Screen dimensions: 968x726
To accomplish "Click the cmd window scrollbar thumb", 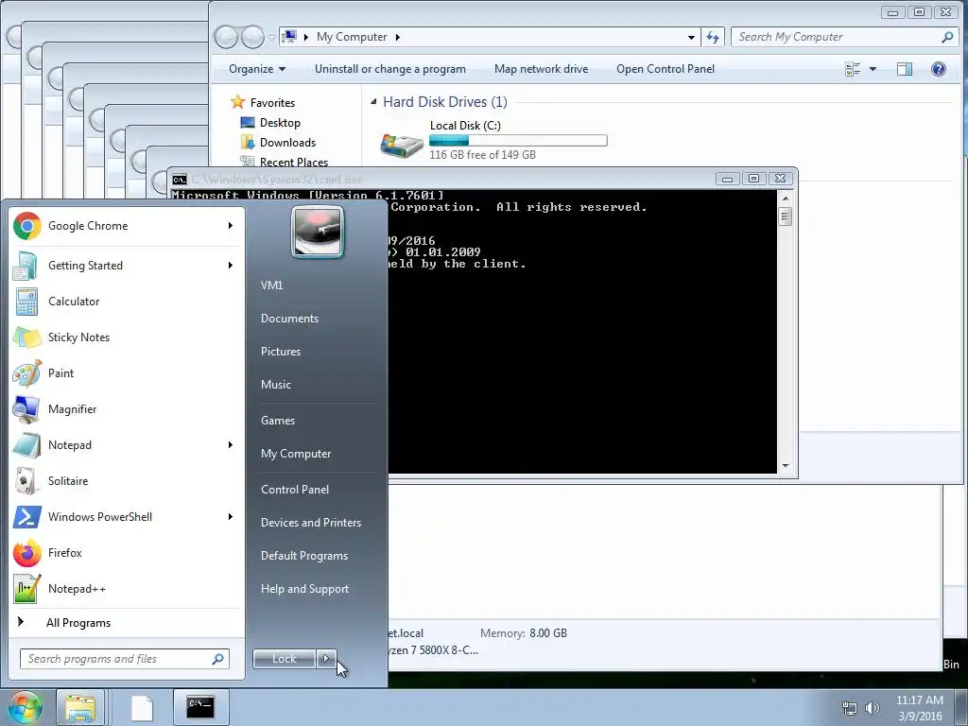I will click(786, 216).
